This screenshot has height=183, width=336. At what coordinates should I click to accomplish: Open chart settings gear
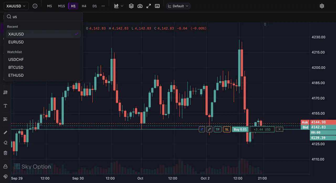[322, 6]
